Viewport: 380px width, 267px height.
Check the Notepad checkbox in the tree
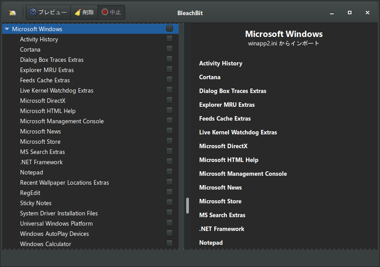[x=169, y=172]
